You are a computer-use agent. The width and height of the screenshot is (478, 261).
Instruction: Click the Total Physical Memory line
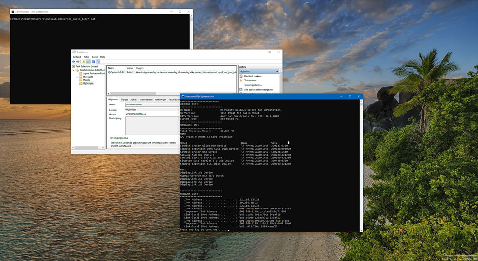(x=207, y=131)
